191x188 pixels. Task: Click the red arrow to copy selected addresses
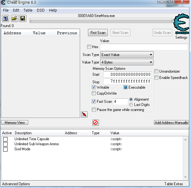pos(84,114)
